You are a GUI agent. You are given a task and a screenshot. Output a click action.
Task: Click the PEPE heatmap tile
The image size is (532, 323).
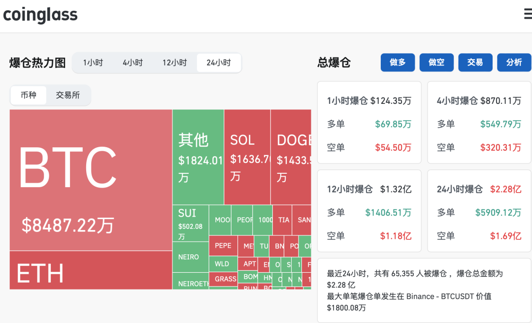pyautogui.click(x=223, y=246)
